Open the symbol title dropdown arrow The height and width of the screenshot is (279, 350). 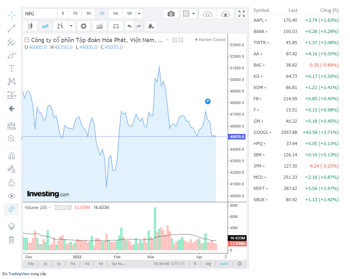click(x=167, y=40)
